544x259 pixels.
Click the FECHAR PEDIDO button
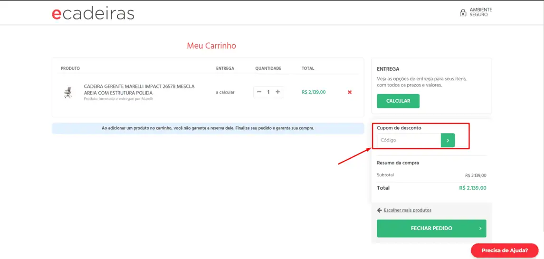click(x=431, y=229)
